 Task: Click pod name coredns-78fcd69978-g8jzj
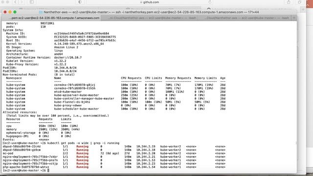coord(75,85)
